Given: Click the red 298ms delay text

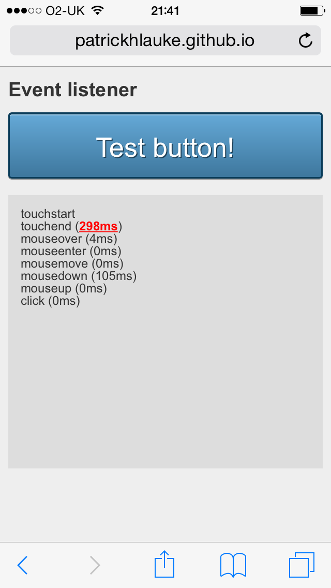Looking at the screenshot, I should [x=98, y=226].
